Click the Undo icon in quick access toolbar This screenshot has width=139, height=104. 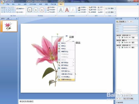(x=9, y=1)
